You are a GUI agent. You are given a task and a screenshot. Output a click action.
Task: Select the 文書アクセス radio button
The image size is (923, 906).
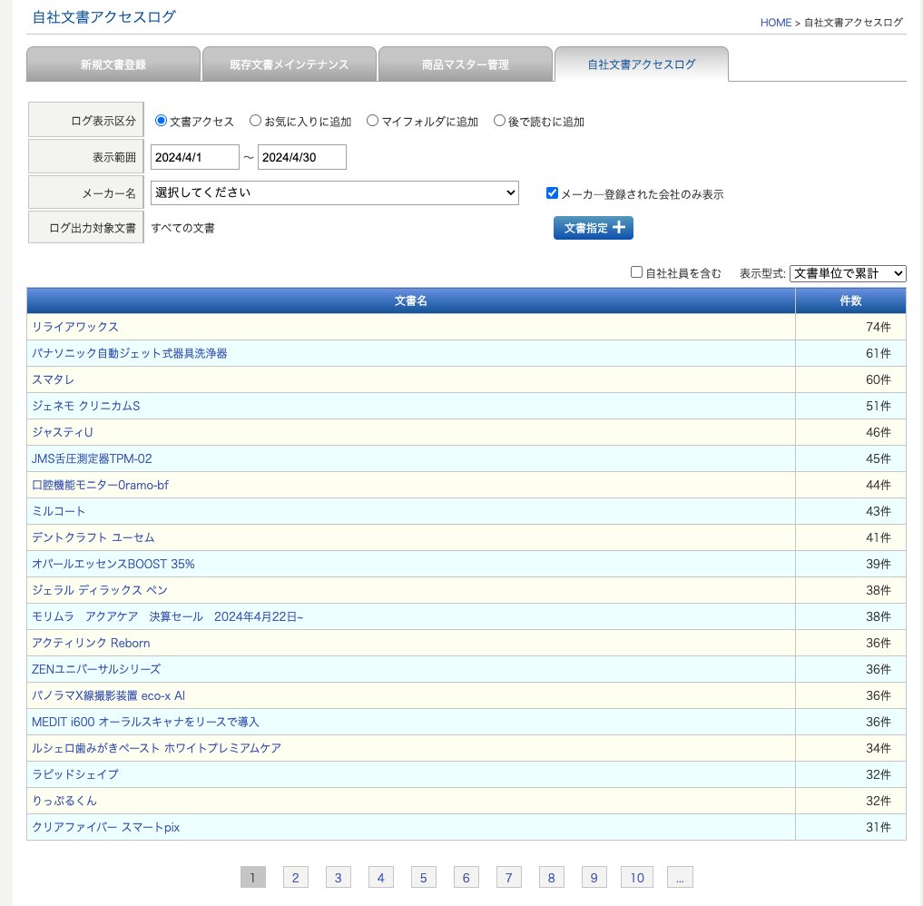click(161, 121)
